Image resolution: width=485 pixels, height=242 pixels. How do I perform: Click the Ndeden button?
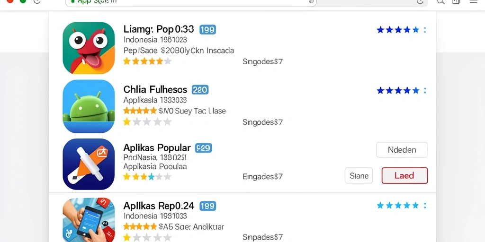[402, 150]
